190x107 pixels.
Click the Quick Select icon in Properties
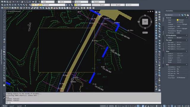click(182, 15)
